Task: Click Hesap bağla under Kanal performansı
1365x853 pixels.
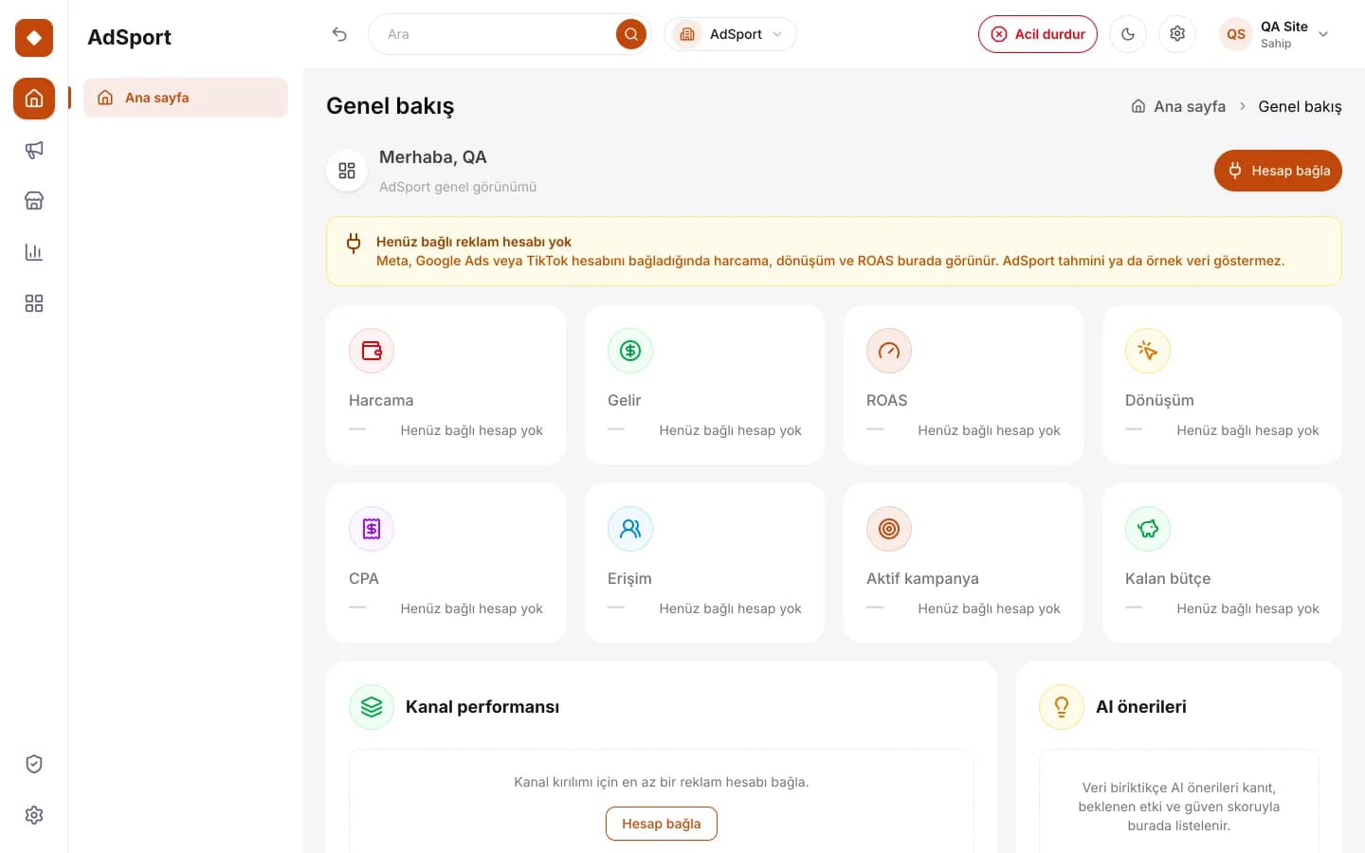Action: click(x=662, y=824)
